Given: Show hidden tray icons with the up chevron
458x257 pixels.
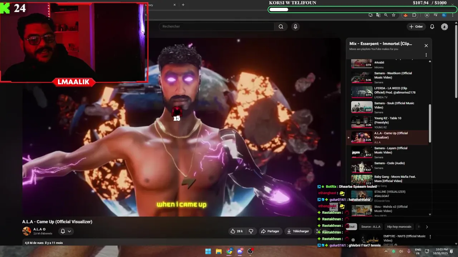Looking at the screenshot, I should coord(386,251).
